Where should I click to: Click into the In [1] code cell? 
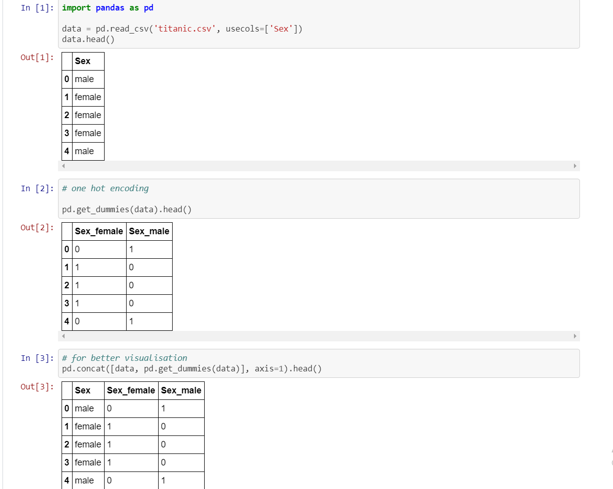pos(319,24)
